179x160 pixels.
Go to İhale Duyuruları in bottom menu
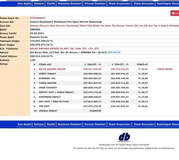point(119,124)
